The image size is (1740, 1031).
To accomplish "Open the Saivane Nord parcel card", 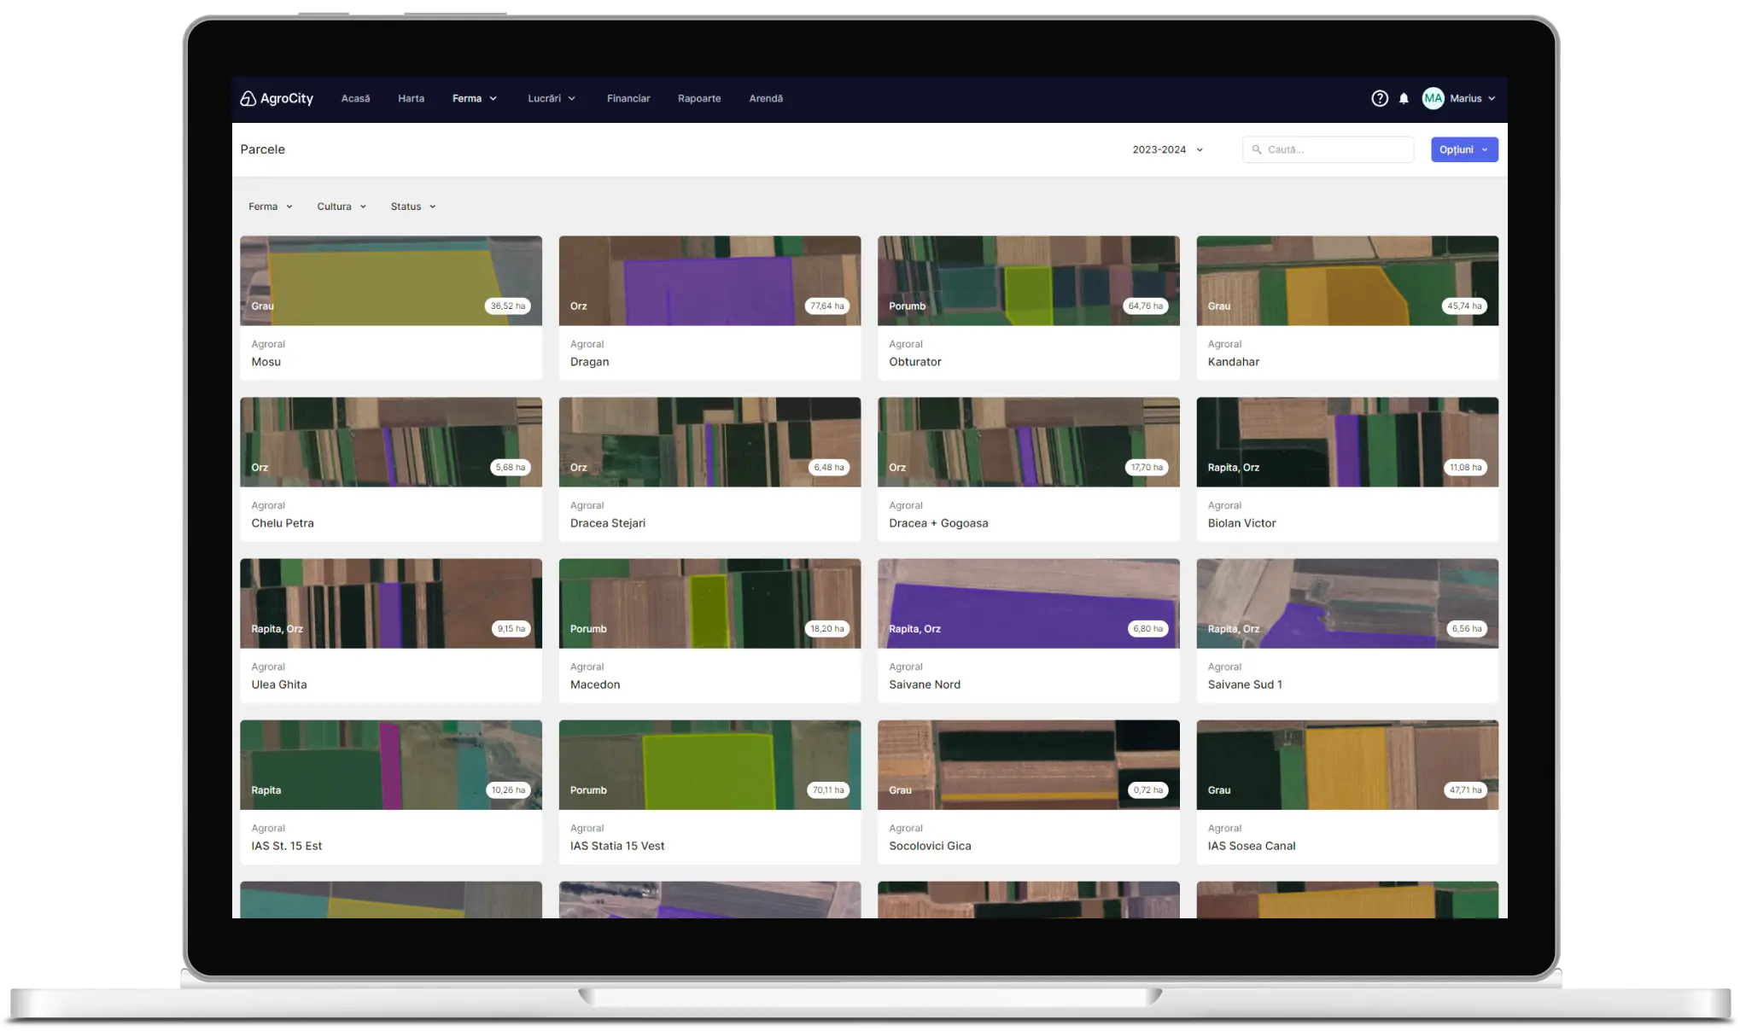I will click(x=1028, y=631).
